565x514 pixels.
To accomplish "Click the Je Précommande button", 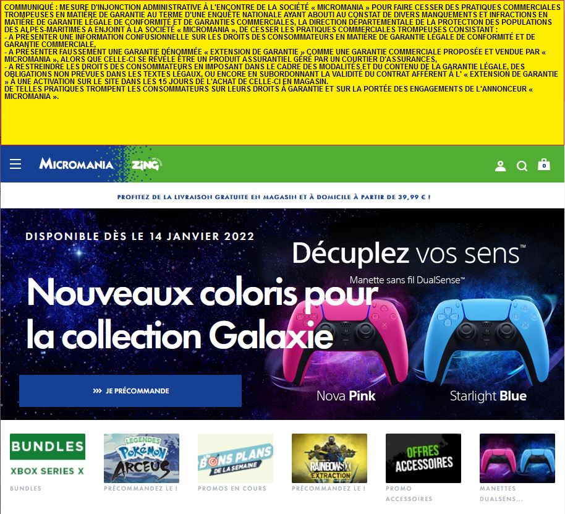I will (x=130, y=391).
